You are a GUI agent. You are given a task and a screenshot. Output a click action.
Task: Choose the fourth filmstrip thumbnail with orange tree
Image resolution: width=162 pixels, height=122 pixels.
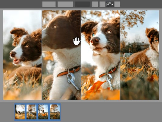(55, 112)
